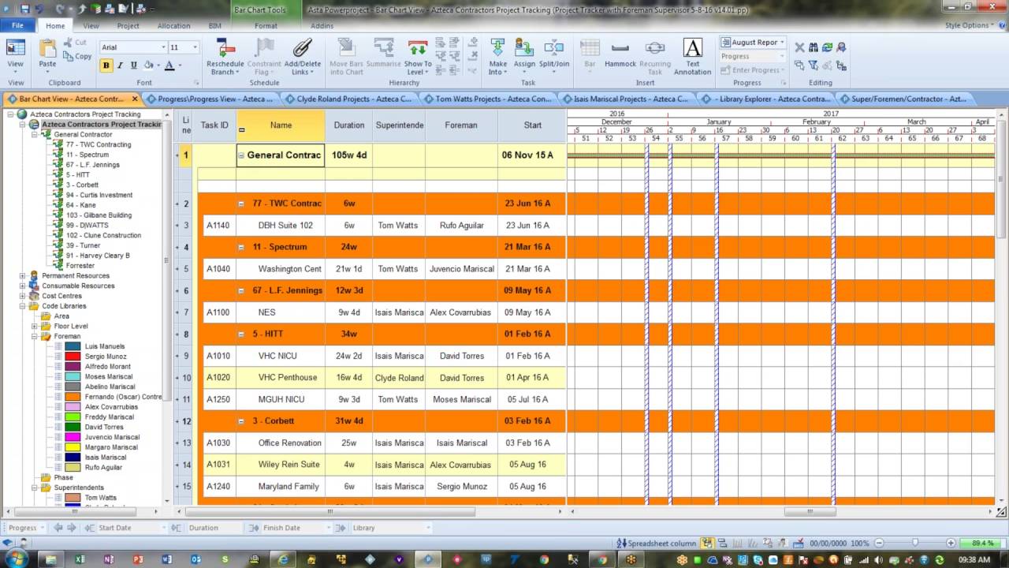
Task: Collapse the Foreman folder node
Action: pyautogui.click(x=35, y=336)
